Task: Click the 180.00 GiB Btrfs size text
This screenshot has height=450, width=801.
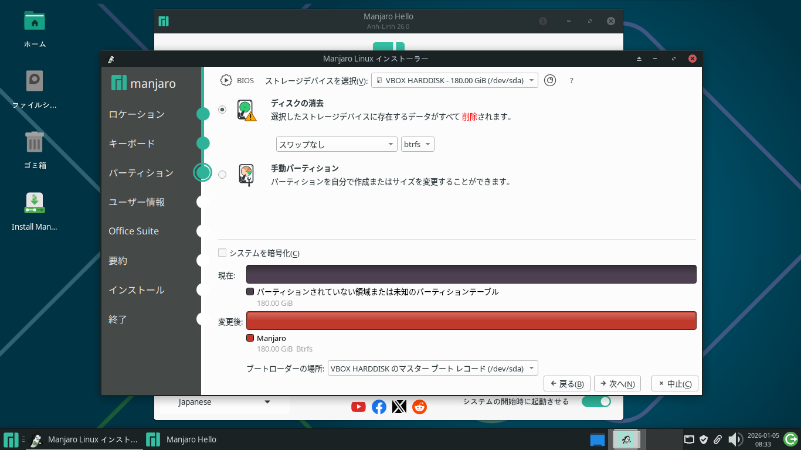Action: (285, 349)
